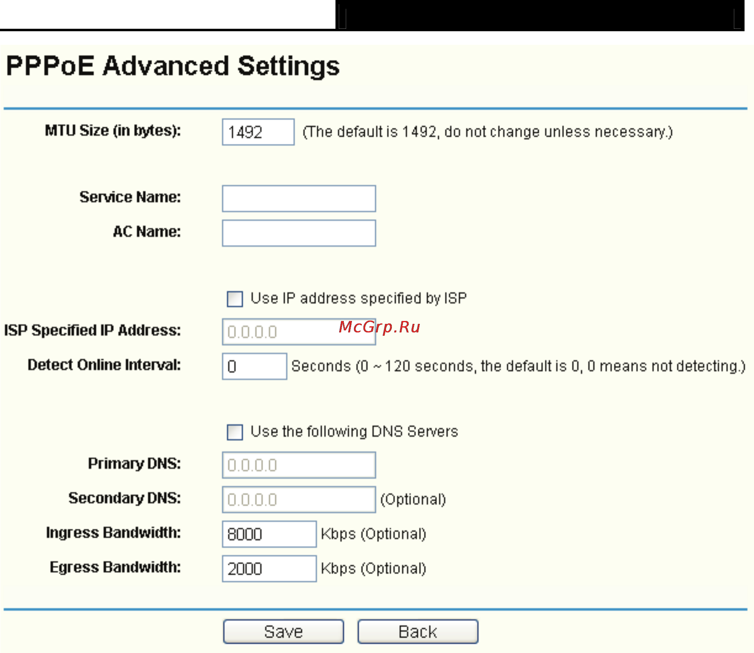754x653 pixels.
Task: Click the Service Name label
Action: [x=130, y=197]
